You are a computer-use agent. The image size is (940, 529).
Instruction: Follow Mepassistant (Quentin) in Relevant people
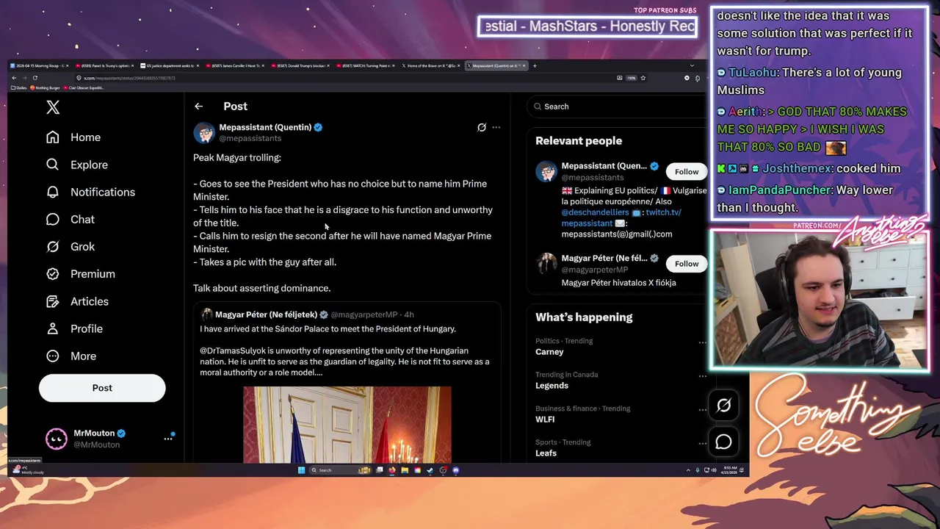[687, 171]
